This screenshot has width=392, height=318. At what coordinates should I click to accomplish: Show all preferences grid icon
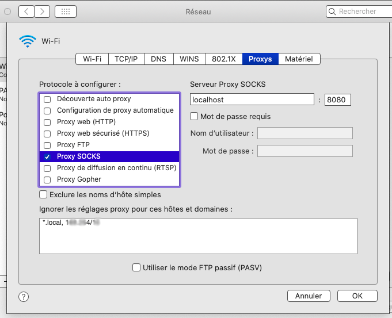66,12
